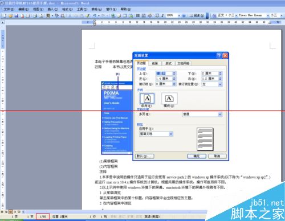Open the 窗口 Window menu
This screenshot has height=221, width=285.
click(x=111, y=9)
